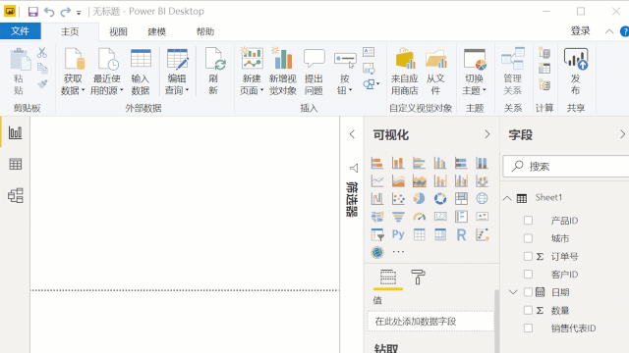Image resolution: width=629 pixels, height=353 pixels.
Task: Select the gauge visual
Action: tap(420, 217)
